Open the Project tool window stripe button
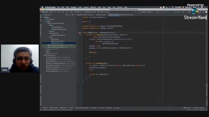 coord(40,18)
